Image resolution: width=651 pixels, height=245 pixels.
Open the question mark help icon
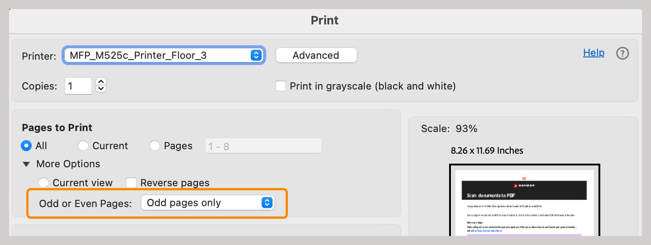pyautogui.click(x=622, y=54)
